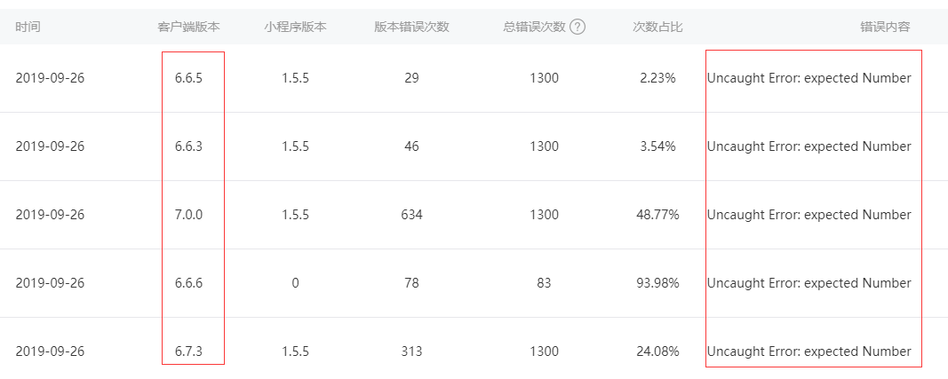Click the total error count 83
948x379 pixels.
tap(544, 283)
